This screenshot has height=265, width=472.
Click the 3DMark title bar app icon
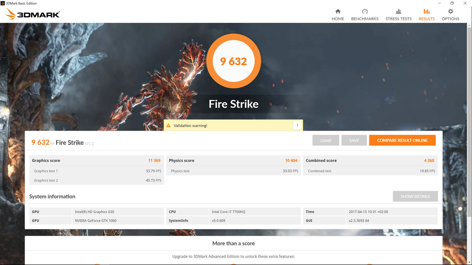(3, 3)
